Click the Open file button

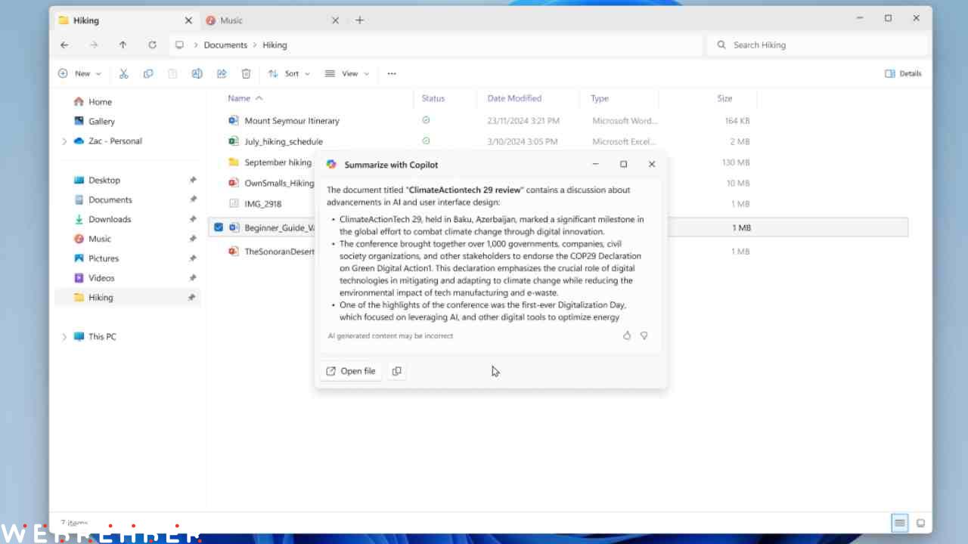(x=351, y=371)
